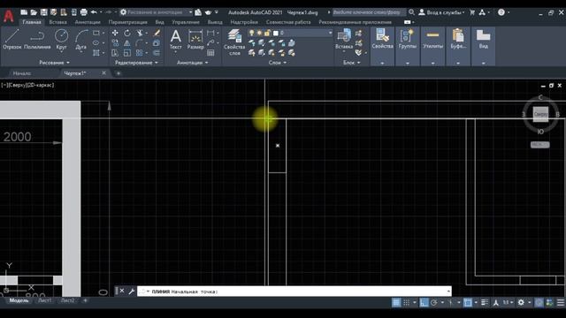Image resolution: width=566 pixels, height=318 pixels.
Task: Click the Scale tool icon
Action: pyautogui.click(x=127, y=53)
